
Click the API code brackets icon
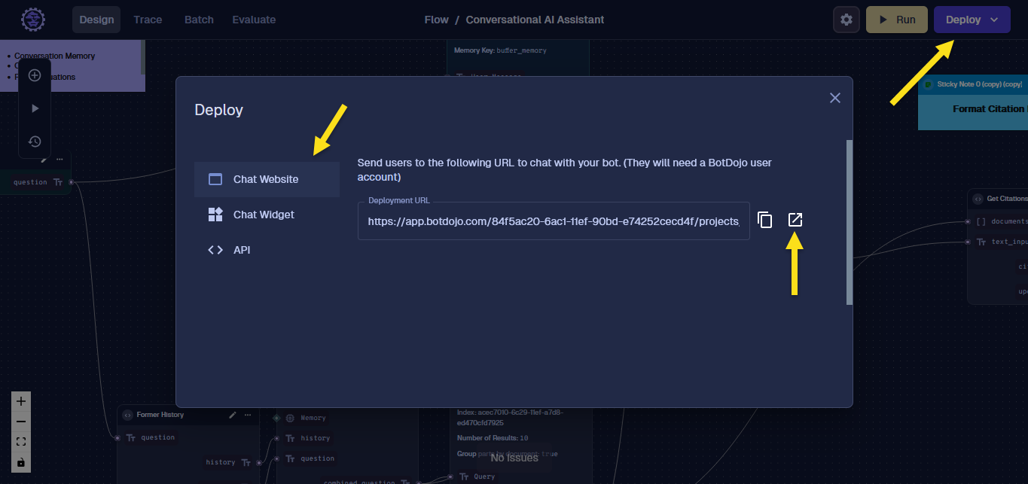coord(215,250)
